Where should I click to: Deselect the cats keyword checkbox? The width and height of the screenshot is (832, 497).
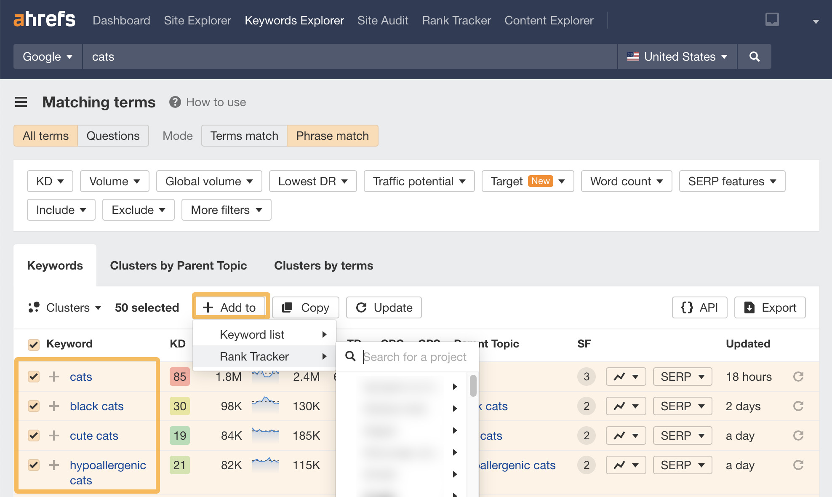coord(33,377)
